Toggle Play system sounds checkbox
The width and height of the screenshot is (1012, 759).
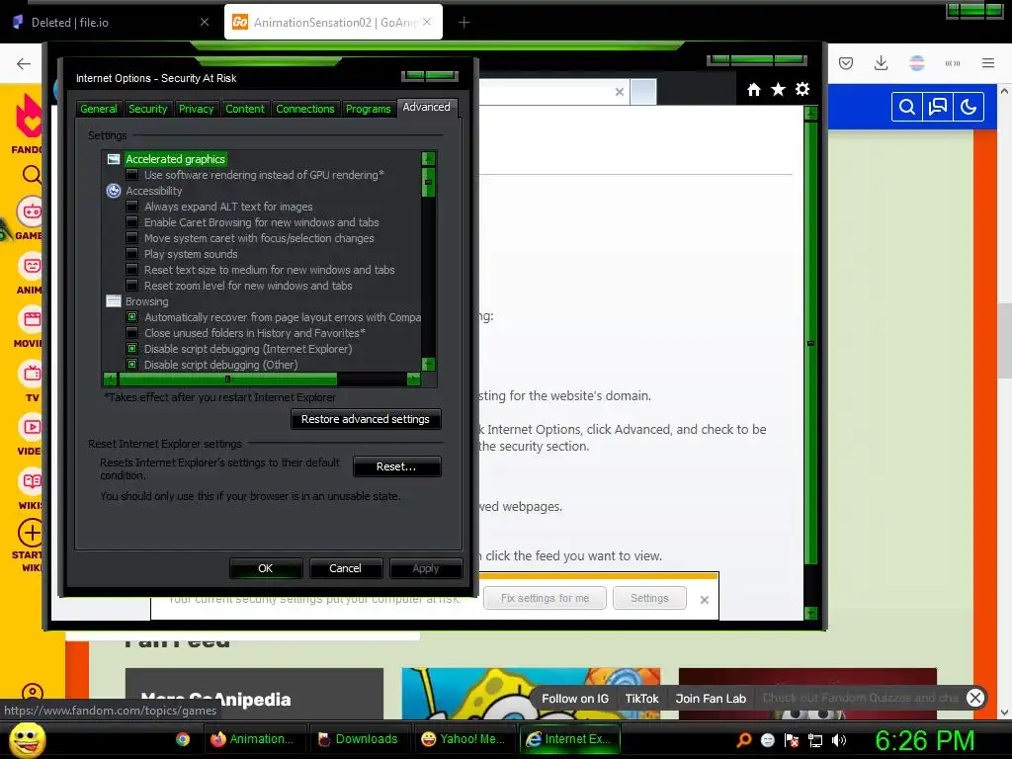click(x=131, y=254)
